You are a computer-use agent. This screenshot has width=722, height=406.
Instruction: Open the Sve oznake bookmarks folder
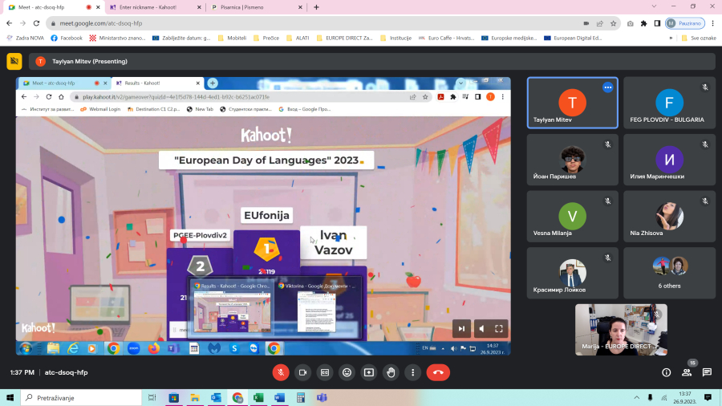pyautogui.click(x=699, y=39)
